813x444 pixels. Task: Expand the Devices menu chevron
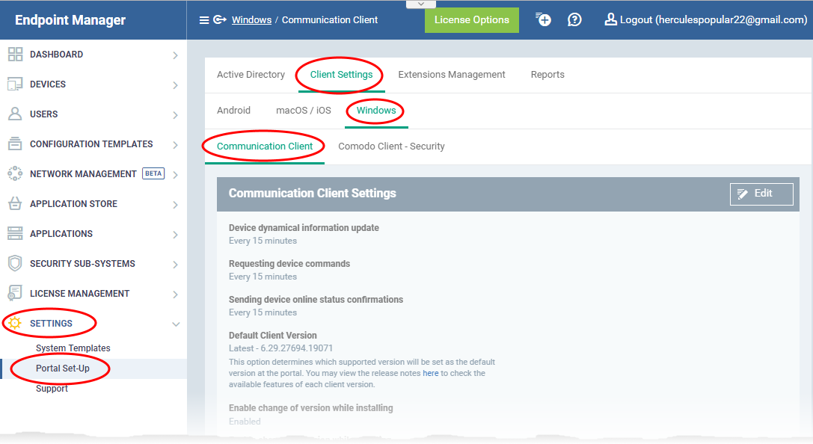pyautogui.click(x=175, y=85)
